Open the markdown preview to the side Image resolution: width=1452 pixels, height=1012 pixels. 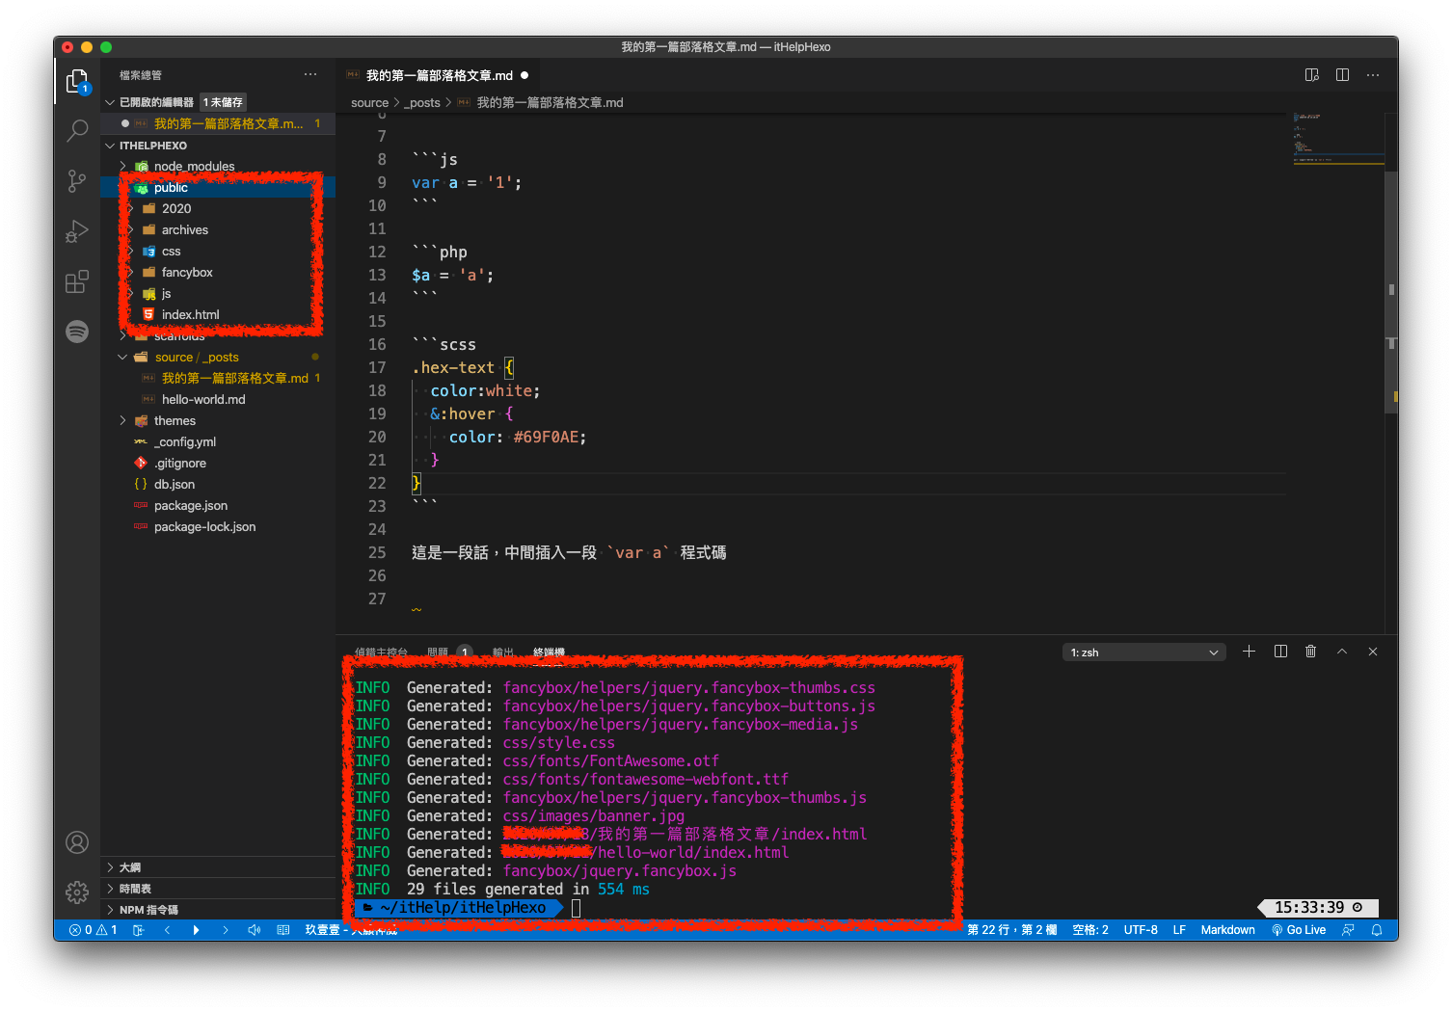click(x=1311, y=75)
